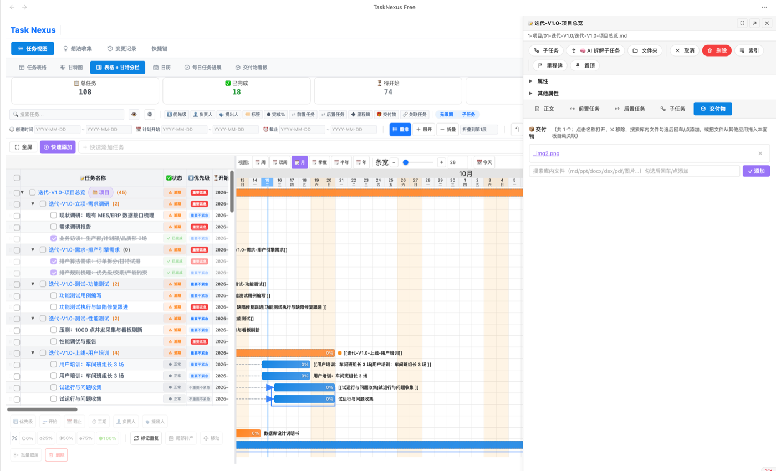Uncheck the completed 业务访谈 task checkbox
Image resolution: width=776 pixels, height=471 pixels.
[53, 238]
